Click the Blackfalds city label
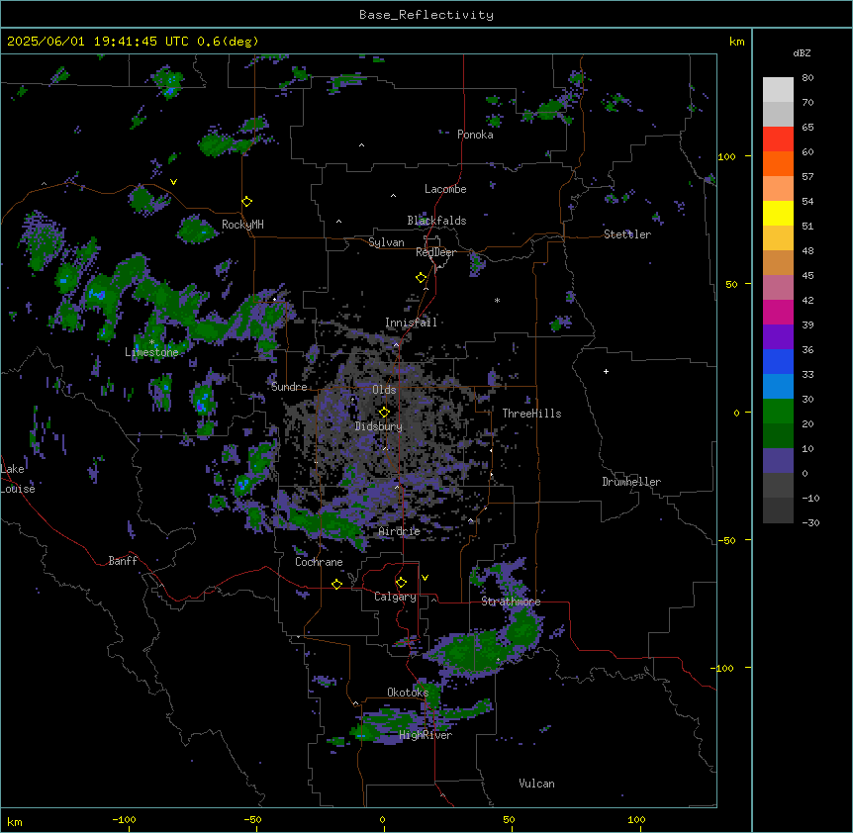Image resolution: width=853 pixels, height=833 pixels. coord(436,221)
